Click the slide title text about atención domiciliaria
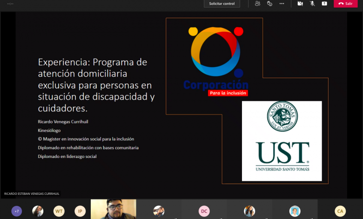This screenshot has height=219, width=363. click(x=96, y=85)
